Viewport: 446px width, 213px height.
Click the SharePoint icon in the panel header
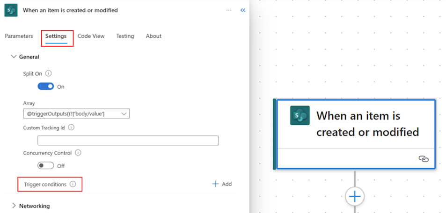[x=11, y=10]
